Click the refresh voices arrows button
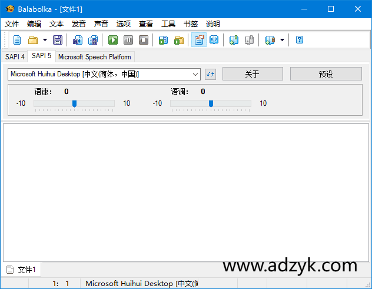This screenshot has width=372, height=289. click(x=210, y=75)
